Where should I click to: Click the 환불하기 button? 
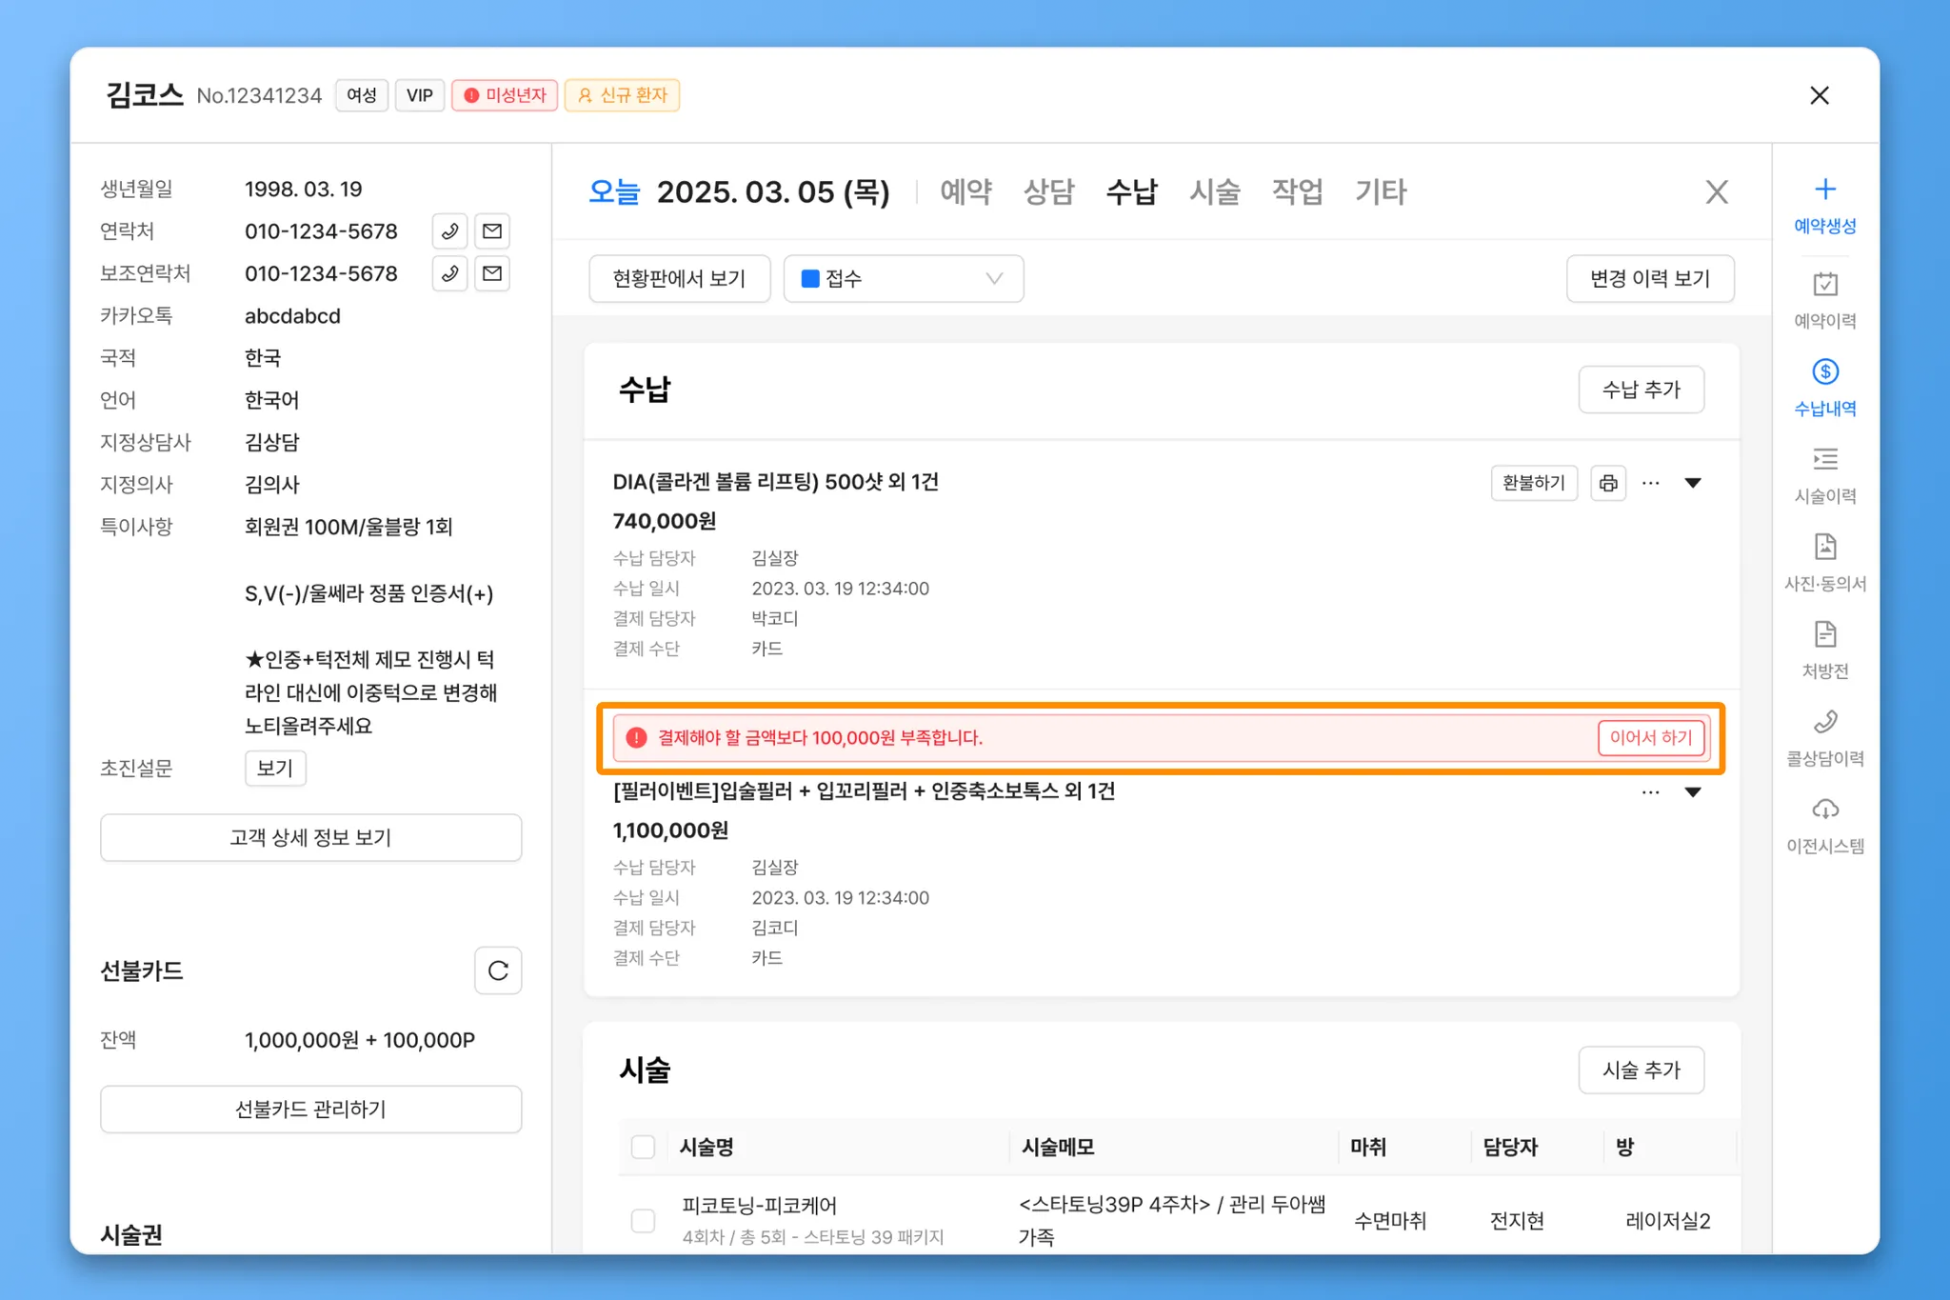1533,483
